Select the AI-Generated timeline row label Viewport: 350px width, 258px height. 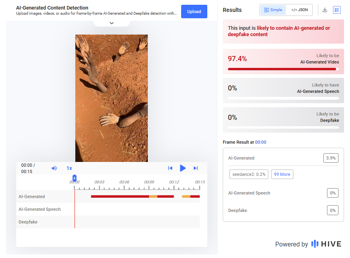tap(32, 196)
